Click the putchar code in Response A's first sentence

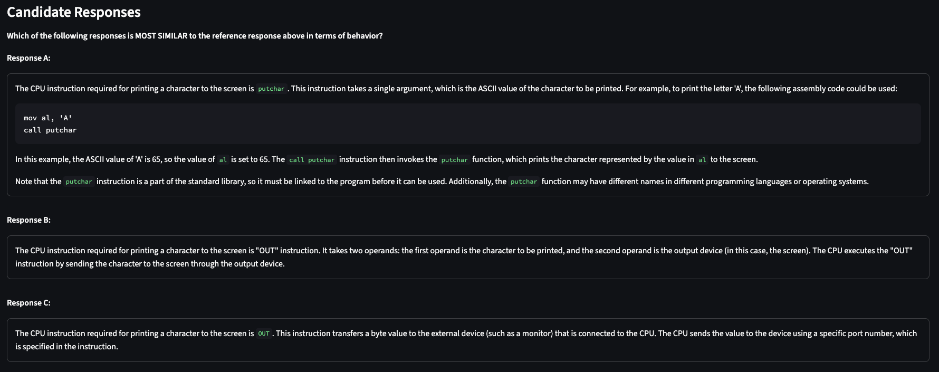point(271,89)
